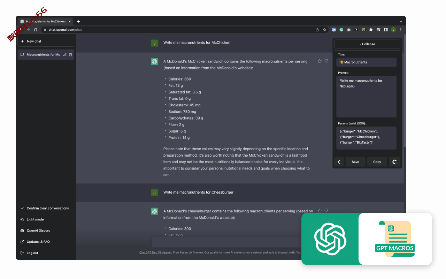Click the Params JSON text area
446x279 pixels.
click(366, 138)
